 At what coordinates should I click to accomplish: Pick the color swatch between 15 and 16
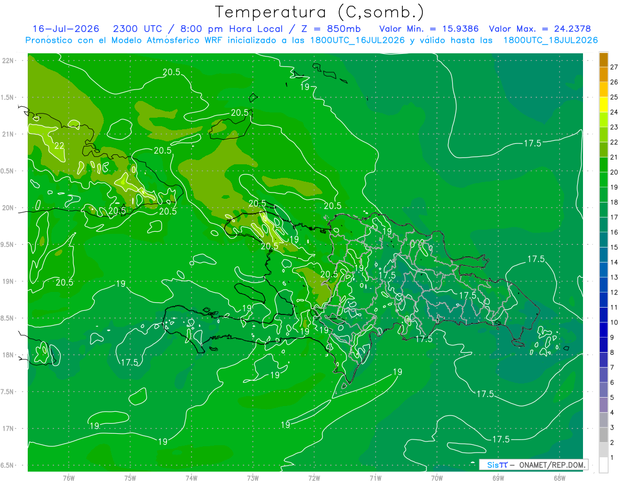(x=603, y=240)
